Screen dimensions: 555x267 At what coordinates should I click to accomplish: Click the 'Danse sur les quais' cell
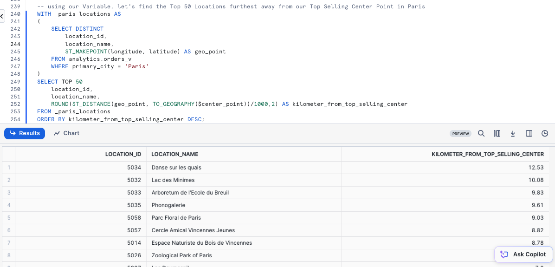(x=176, y=167)
